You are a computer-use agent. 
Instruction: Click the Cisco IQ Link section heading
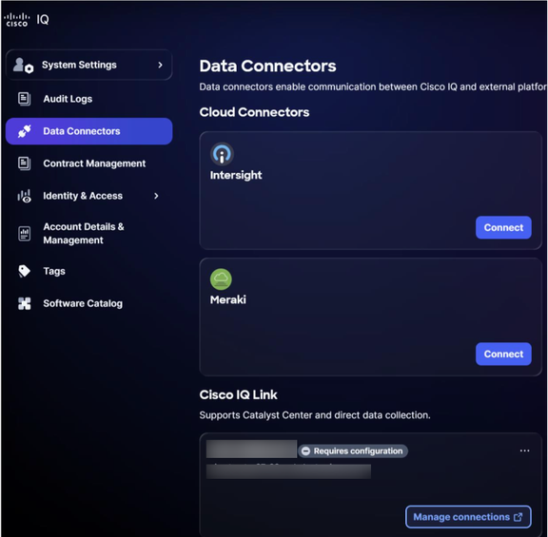238,394
